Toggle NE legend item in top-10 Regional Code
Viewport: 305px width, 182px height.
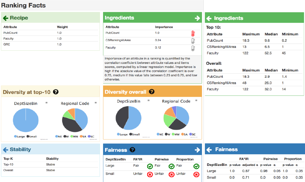pos(59,137)
